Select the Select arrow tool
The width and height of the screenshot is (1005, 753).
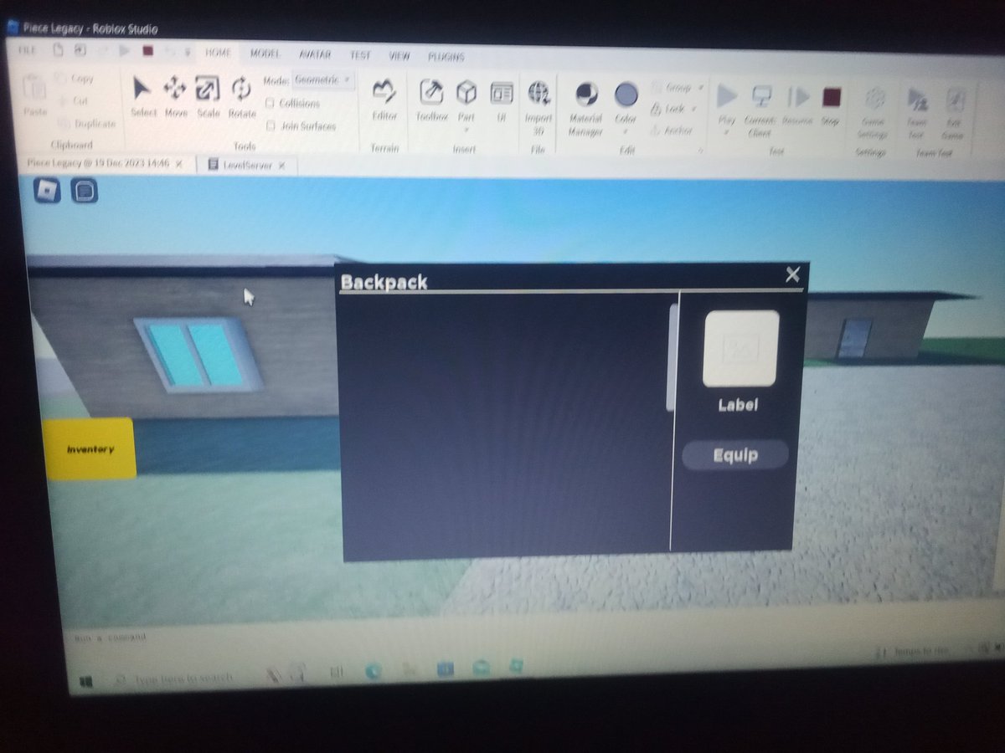(x=143, y=95)
